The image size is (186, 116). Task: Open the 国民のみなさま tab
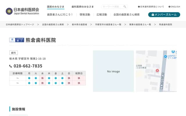coord(56,7)
